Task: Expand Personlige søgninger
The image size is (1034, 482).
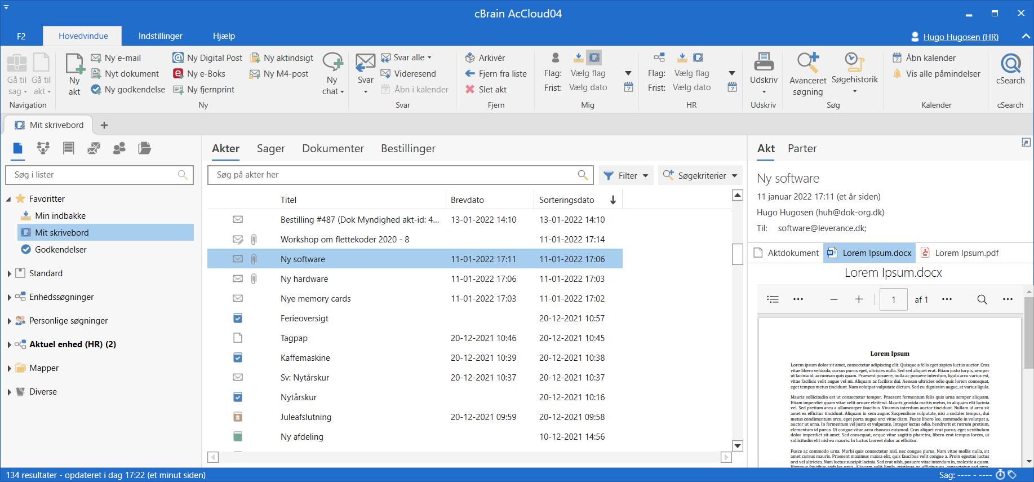Action: pos(9,321)
